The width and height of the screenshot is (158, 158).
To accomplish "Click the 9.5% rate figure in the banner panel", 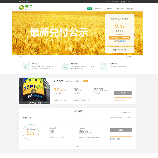I will point(119,26).
